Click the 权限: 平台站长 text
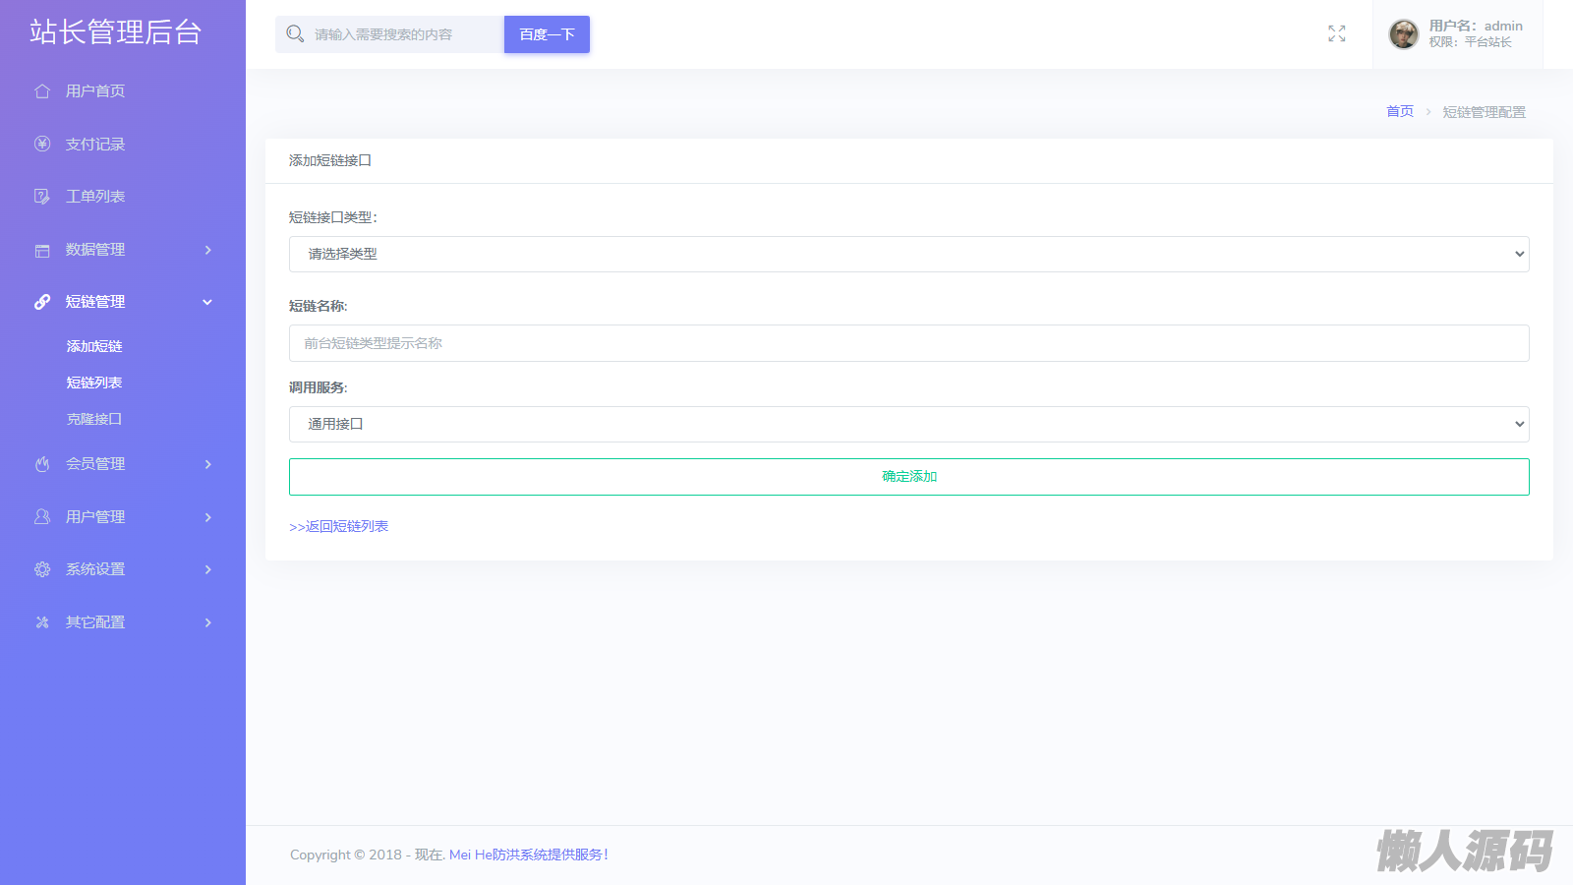Viewport: 1573px width, 885px height. 1471,42
